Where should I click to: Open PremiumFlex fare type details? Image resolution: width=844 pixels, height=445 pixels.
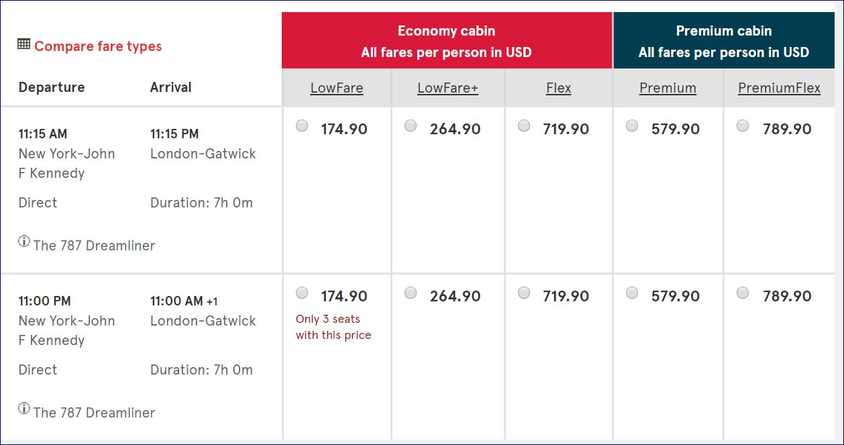click(779, 88)
